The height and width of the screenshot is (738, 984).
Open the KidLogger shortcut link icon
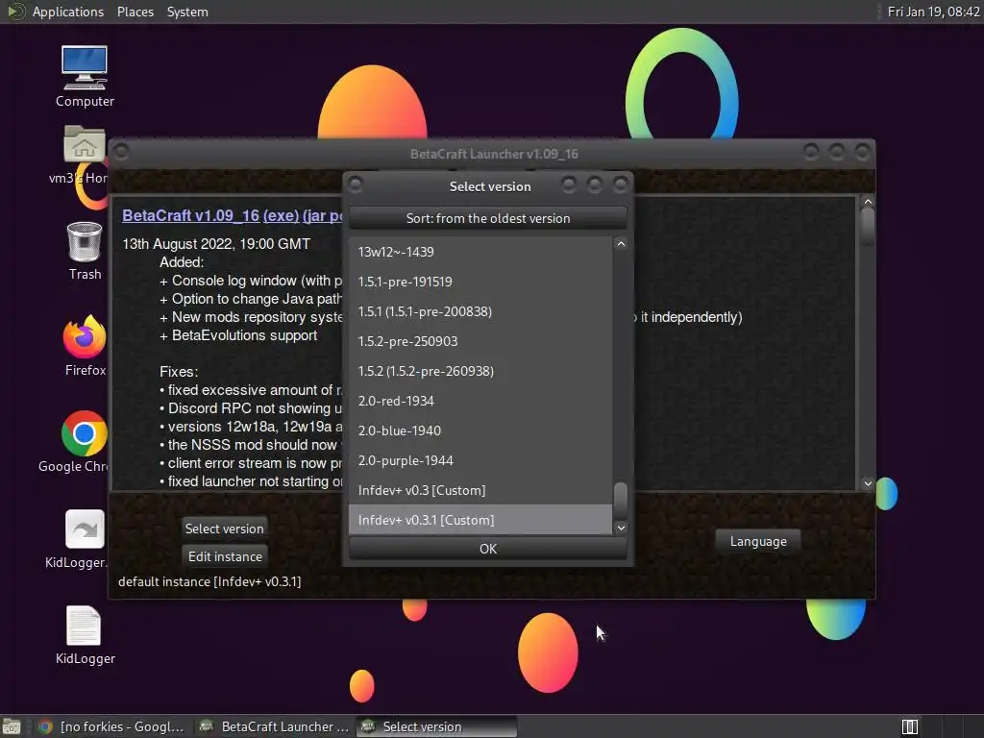pyautogui.click(x=85, y=529)
